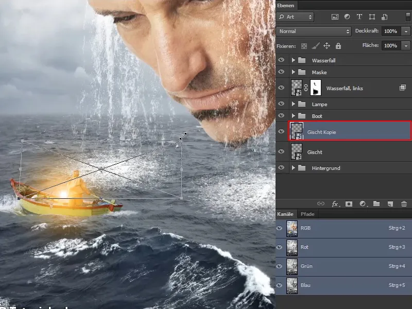Select the Gischt layer name
Screen dimensions: 412x309
pyautogui.click(x=315, y=152)
